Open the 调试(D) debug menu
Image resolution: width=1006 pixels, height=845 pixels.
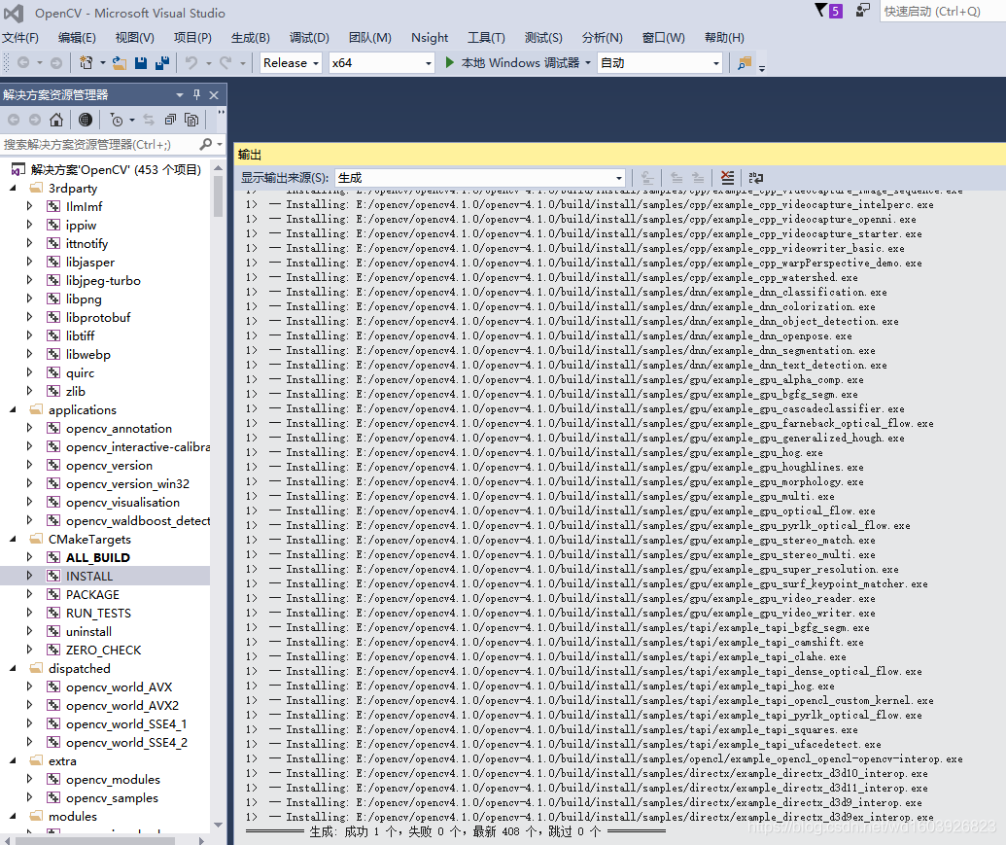point(309,37)
